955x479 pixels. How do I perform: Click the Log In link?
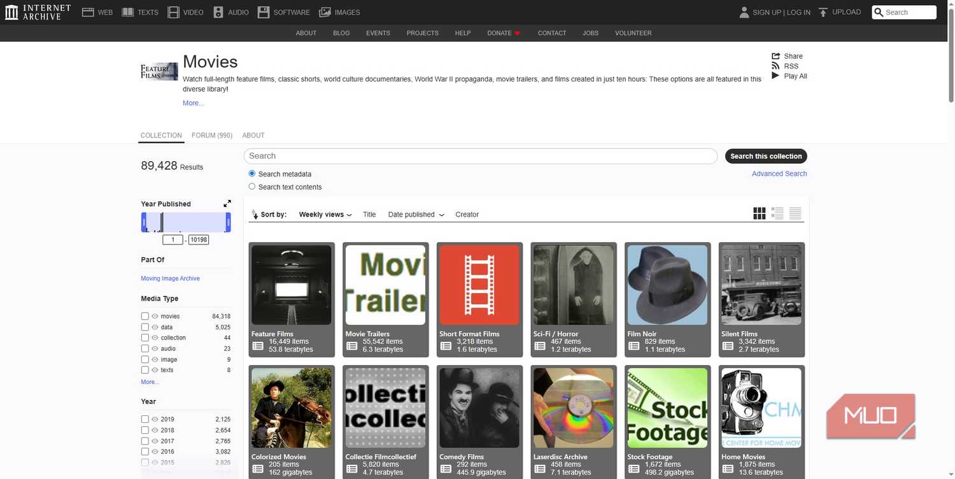pyautogui.click(x=798, y=12)
